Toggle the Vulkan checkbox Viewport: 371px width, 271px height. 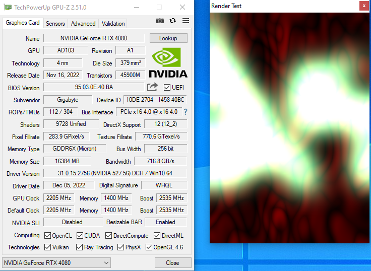[x=47, y=247]
